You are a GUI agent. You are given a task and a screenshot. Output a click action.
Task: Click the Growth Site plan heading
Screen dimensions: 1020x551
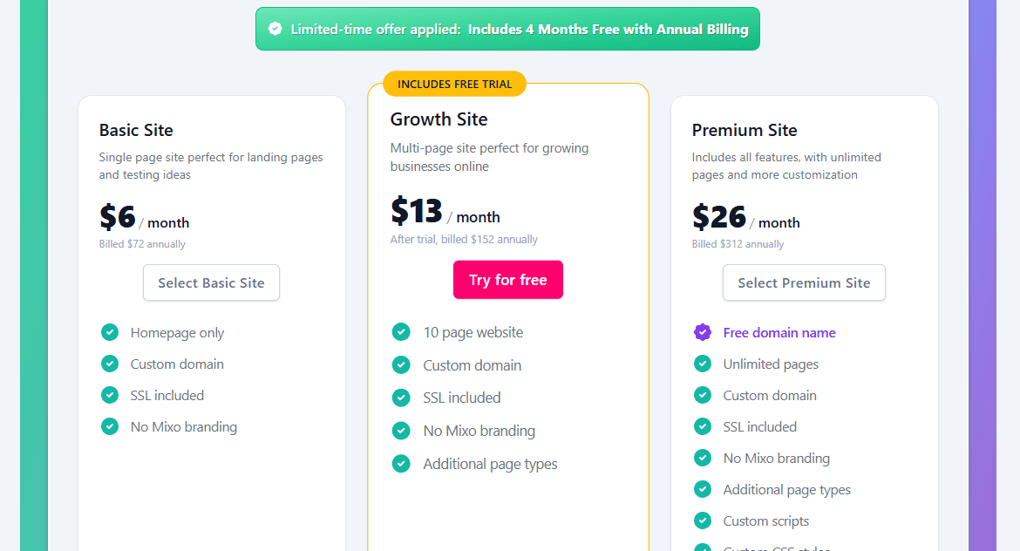[x=439, y=119]
